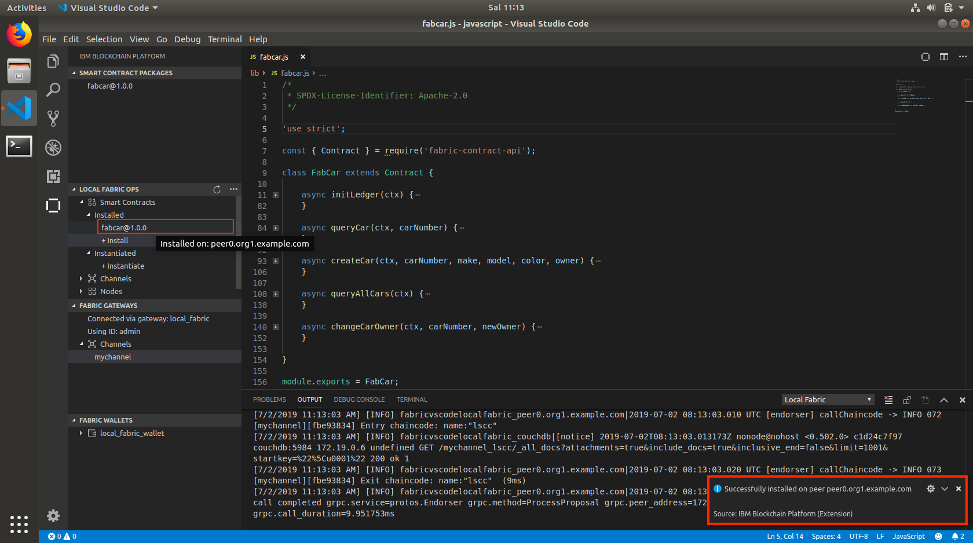
Task: Unfold the createCar function in the gutter
Action: tap(276, 261)
